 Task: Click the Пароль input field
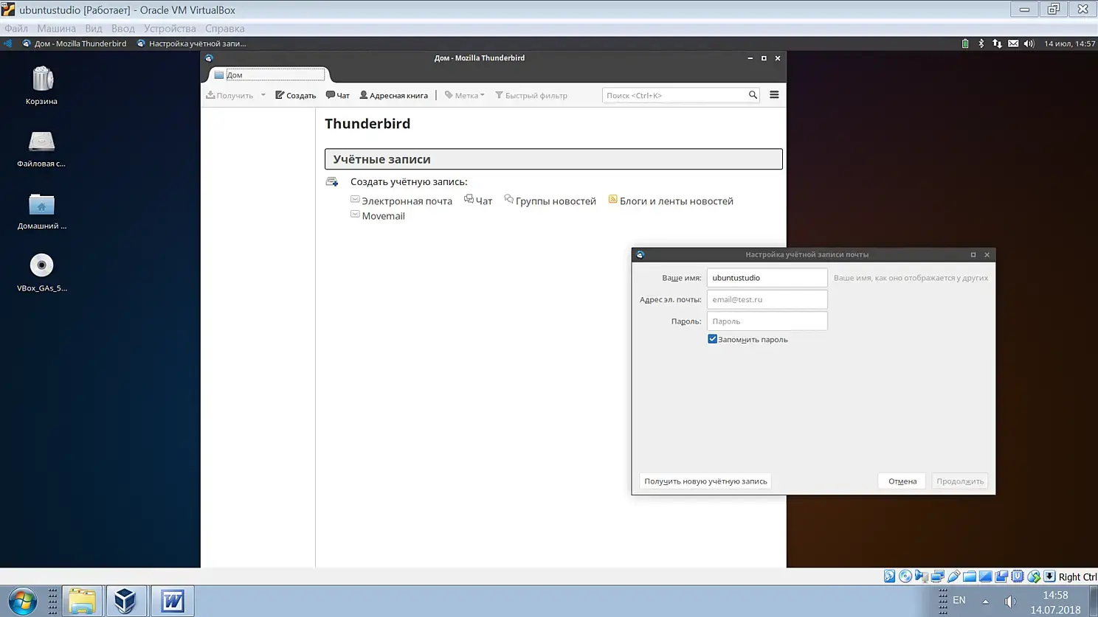[x=767, y=321]
